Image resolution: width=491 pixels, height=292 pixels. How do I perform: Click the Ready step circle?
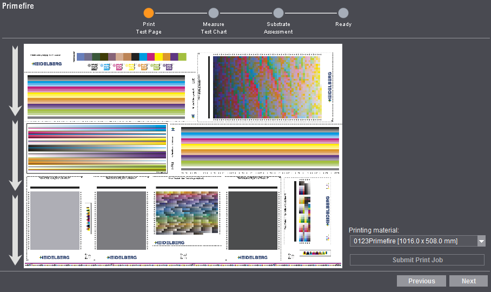tap(343, 13)
